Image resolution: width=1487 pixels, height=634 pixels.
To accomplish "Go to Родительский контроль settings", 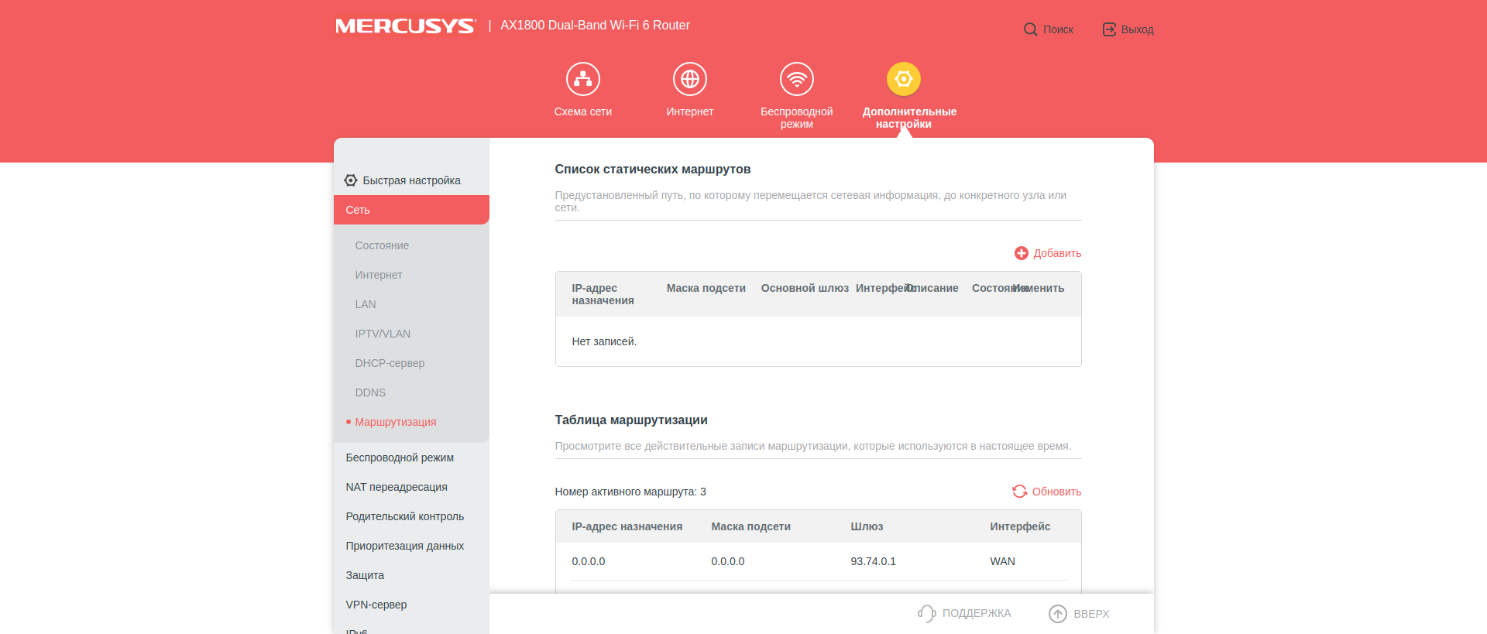I will [x=404, y=516].
